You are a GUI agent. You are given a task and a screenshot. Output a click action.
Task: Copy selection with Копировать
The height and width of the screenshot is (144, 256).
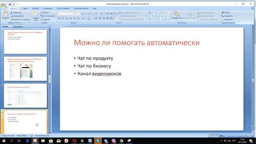point(17,16)
